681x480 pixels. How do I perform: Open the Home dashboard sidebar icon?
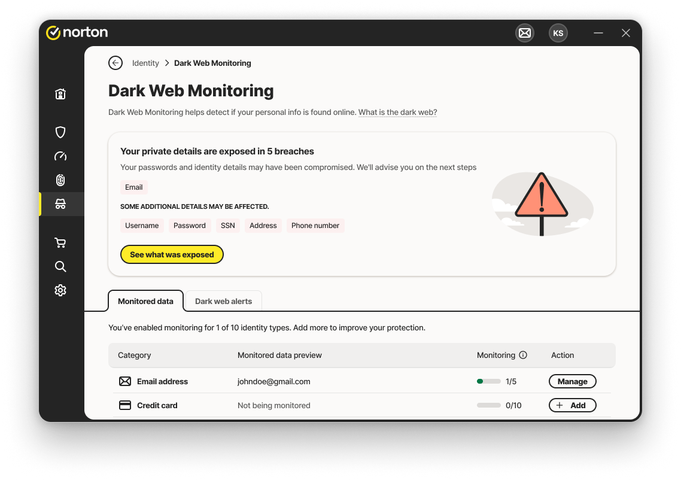click(60, 94)
